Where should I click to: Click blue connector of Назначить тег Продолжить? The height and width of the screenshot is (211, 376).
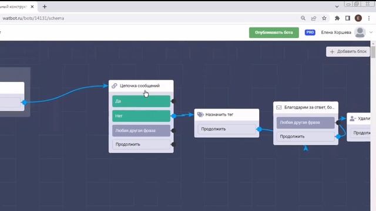(259, 129)
